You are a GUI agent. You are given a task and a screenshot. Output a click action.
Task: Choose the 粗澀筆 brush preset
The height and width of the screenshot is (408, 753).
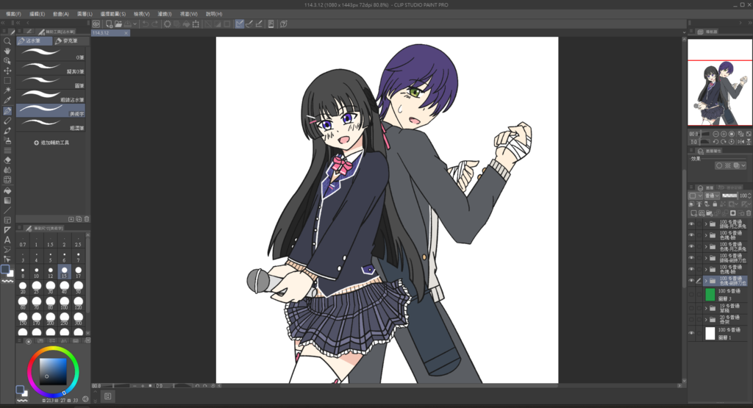click(x=51, y=125)
